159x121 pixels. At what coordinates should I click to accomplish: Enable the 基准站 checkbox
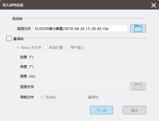tap(9, 39)
